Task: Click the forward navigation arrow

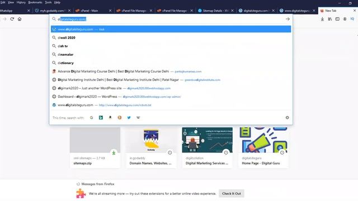Action: pos(4,19)
